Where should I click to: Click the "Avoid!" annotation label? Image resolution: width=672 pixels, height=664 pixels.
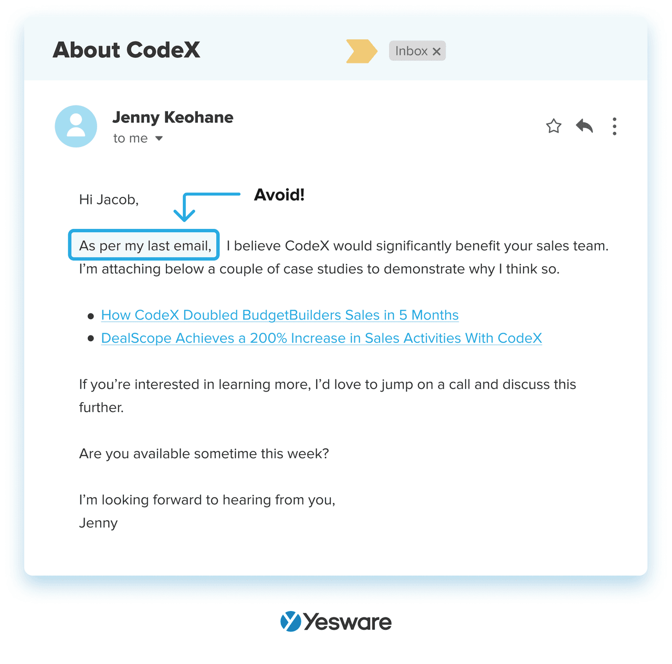click(x=279, y=195)
